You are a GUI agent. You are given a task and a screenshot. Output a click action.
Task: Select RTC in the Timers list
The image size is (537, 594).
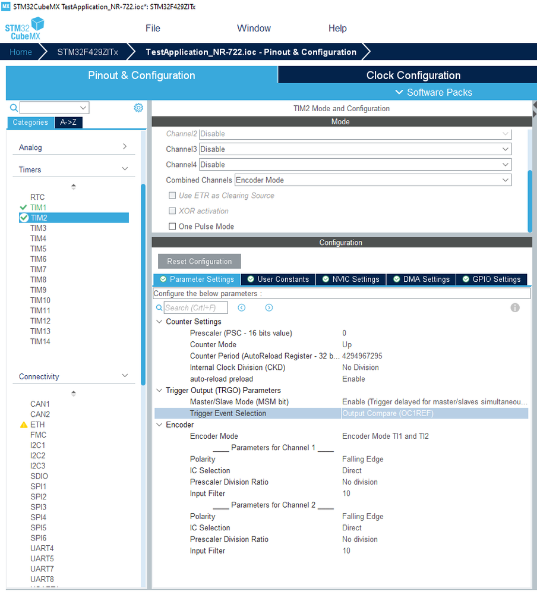(37, 197)
